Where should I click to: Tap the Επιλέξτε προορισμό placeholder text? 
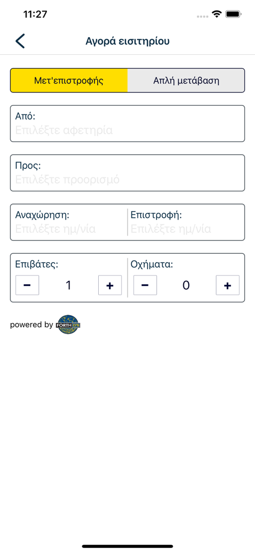68,180
